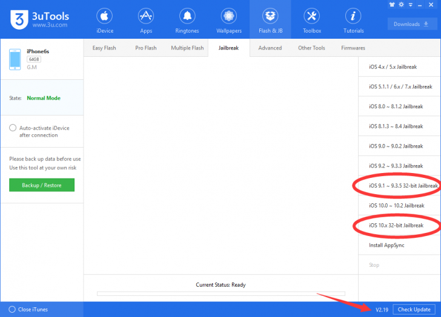441x317 pixels.
Task: Click the www.3u.com website text
Action: coord(50,25)
